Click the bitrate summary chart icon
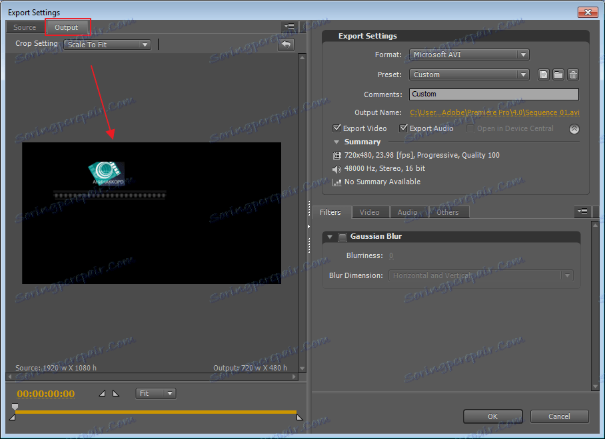 point(337,182)
